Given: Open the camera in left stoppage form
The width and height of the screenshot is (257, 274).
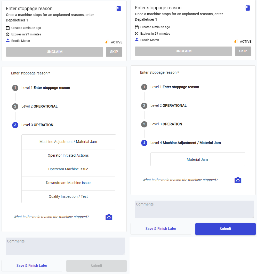Looking at the screenshot, I should coord(109,217).
